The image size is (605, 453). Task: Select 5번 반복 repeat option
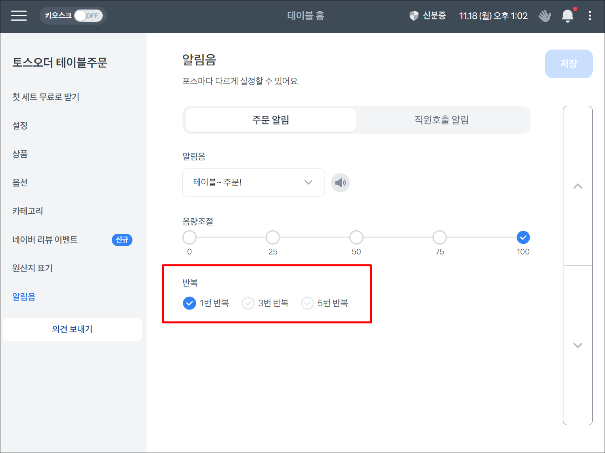pos(308,303)
